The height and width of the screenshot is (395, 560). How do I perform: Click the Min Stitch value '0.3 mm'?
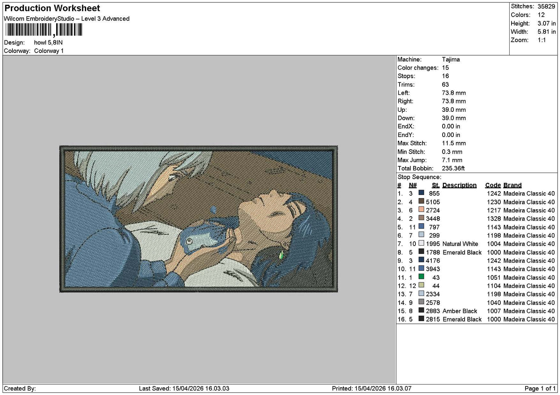pos(452,152)
